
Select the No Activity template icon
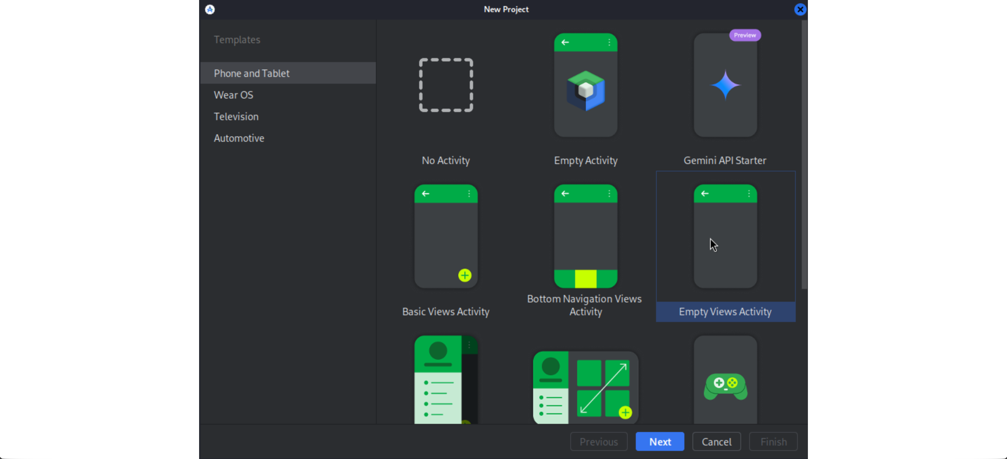click(x=446, y=85)
